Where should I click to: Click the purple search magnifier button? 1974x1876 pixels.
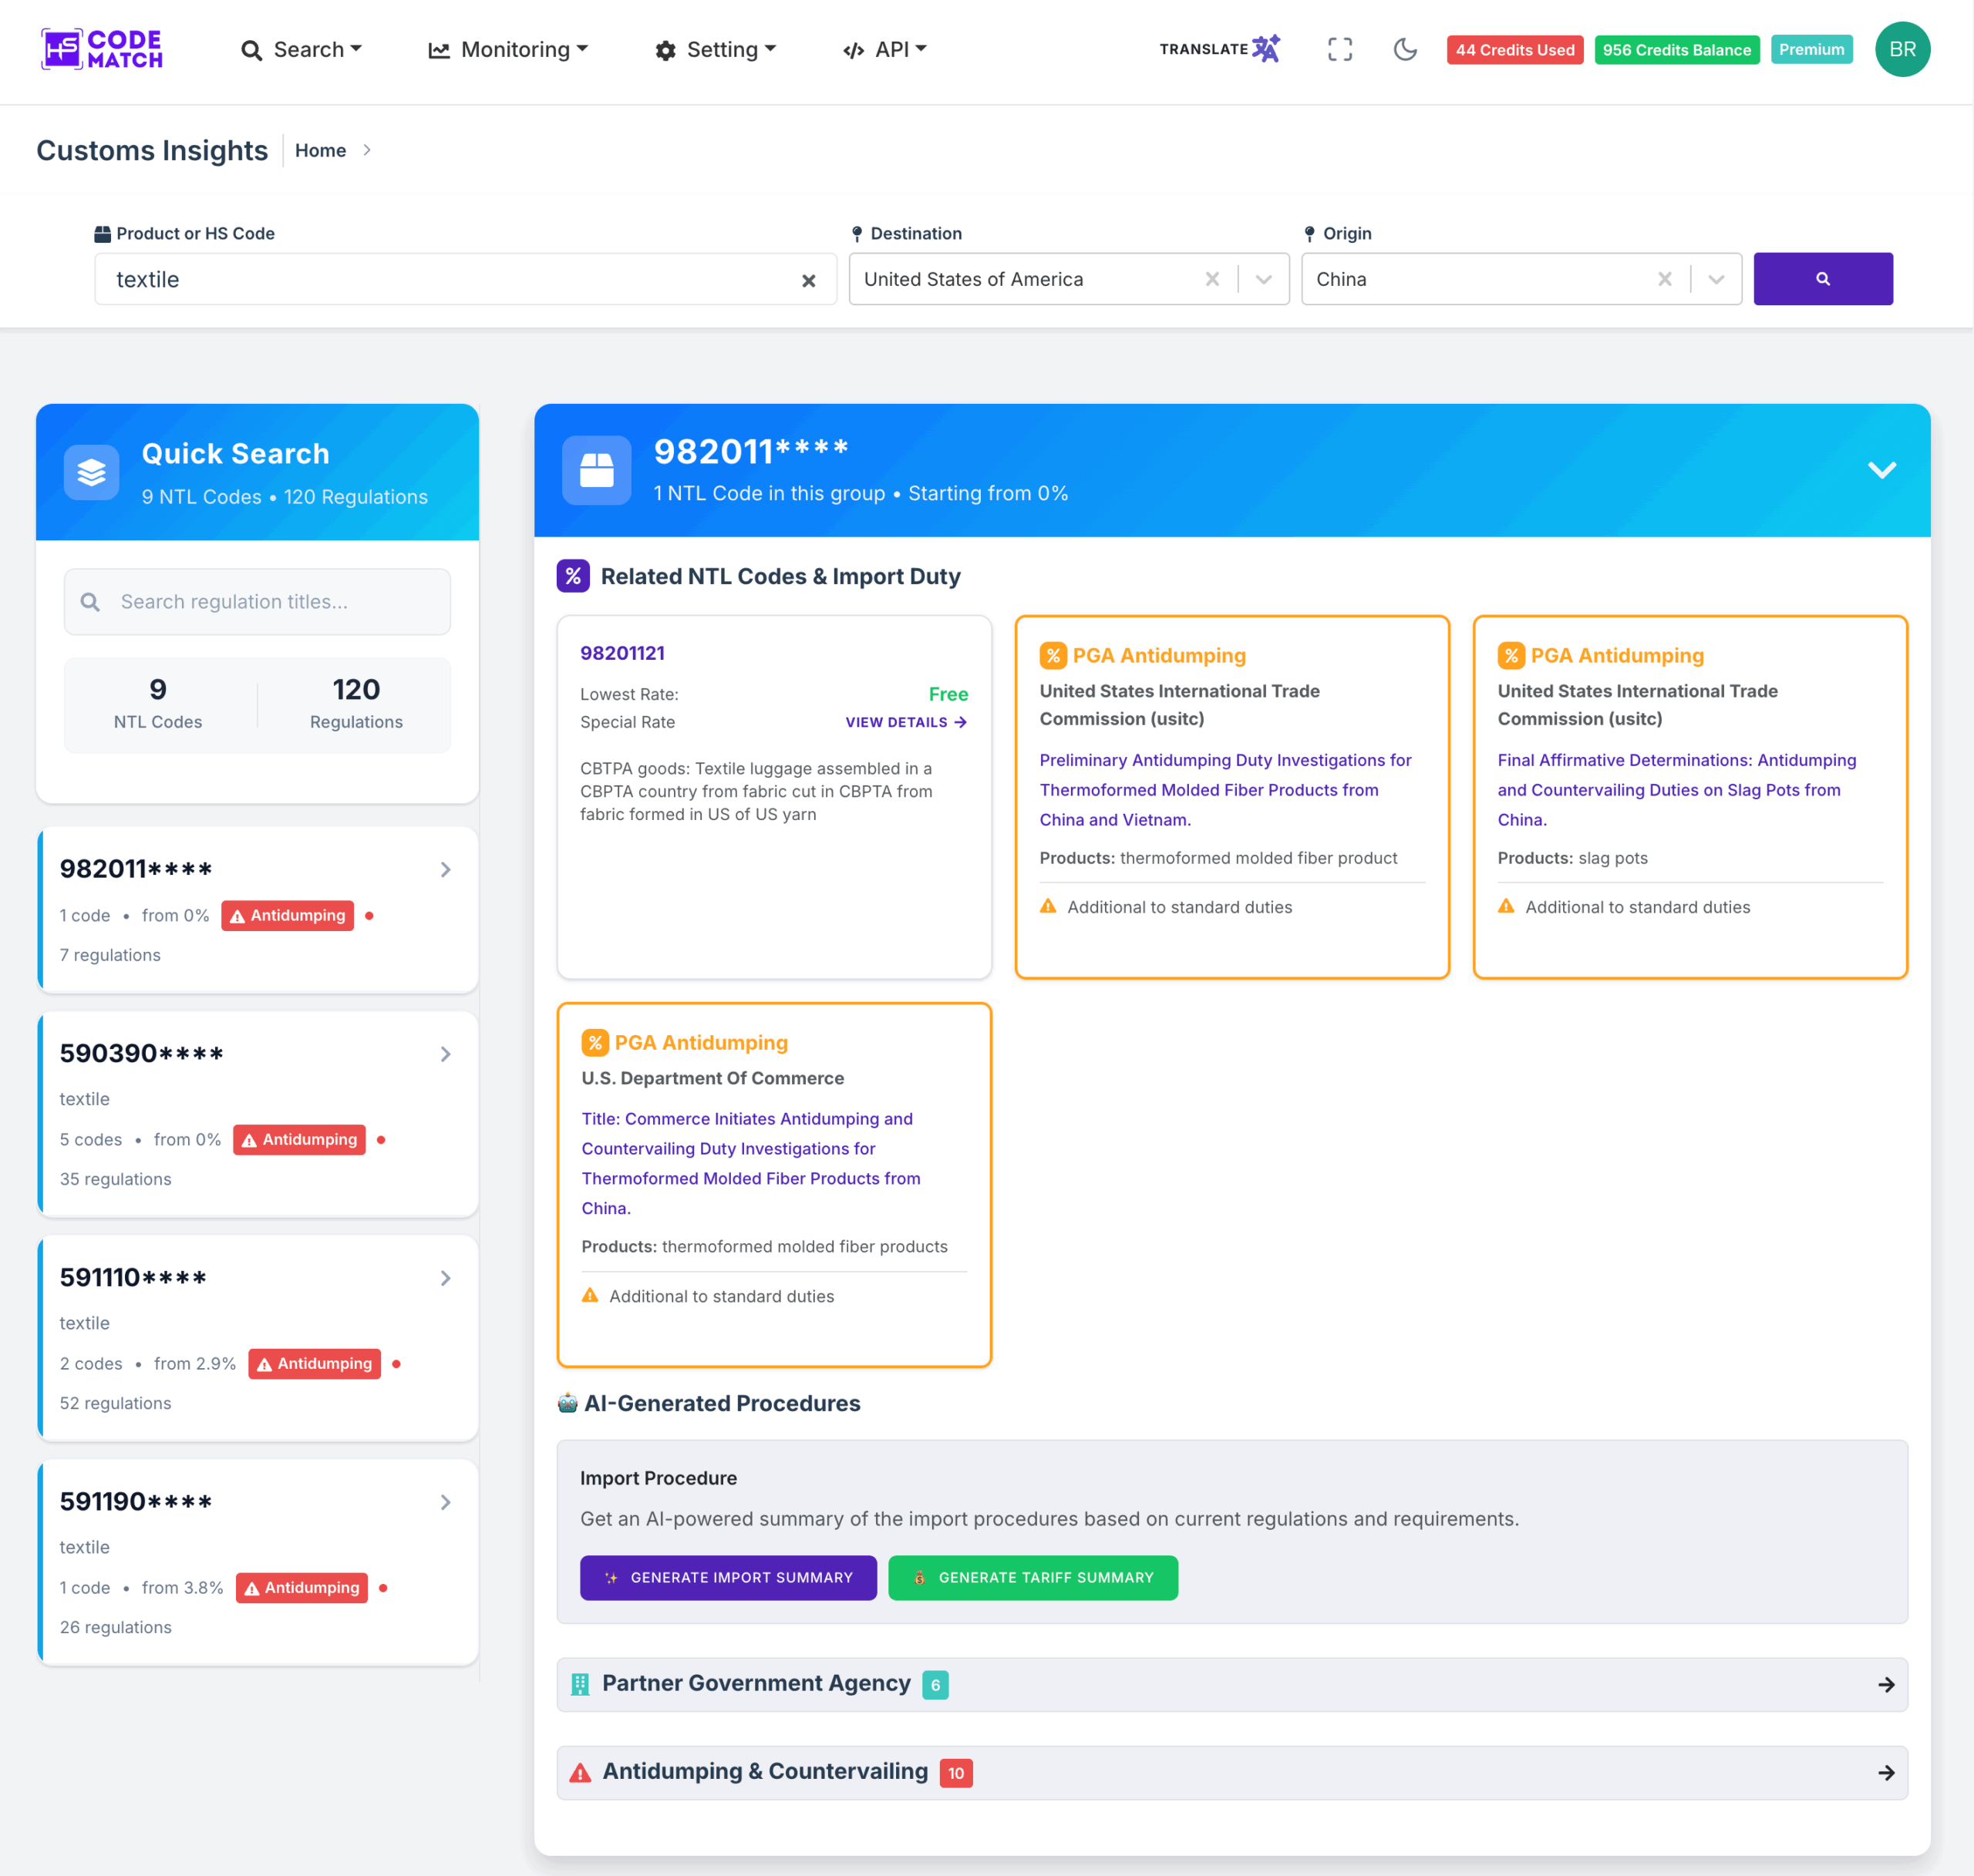coord(1822,279)
